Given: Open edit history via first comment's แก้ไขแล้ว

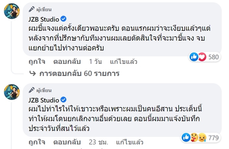Looking at the screenshot, I should [x=124, y=61].
